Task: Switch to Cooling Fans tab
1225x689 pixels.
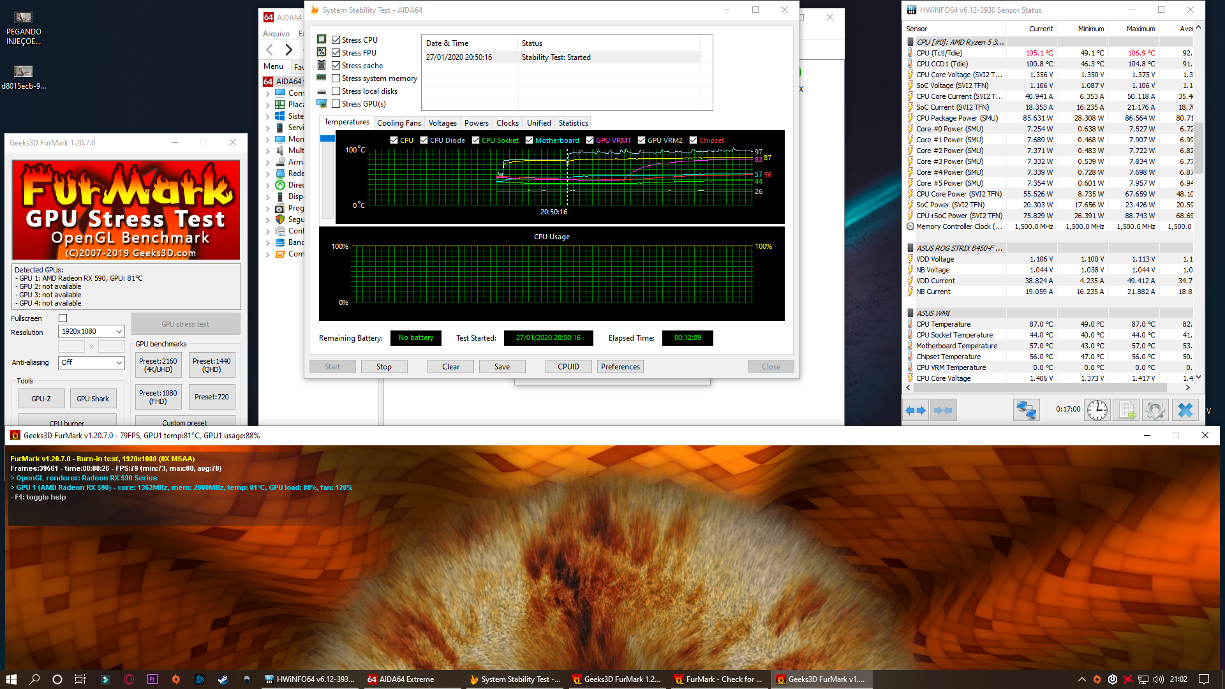Action: click(399, 123)
